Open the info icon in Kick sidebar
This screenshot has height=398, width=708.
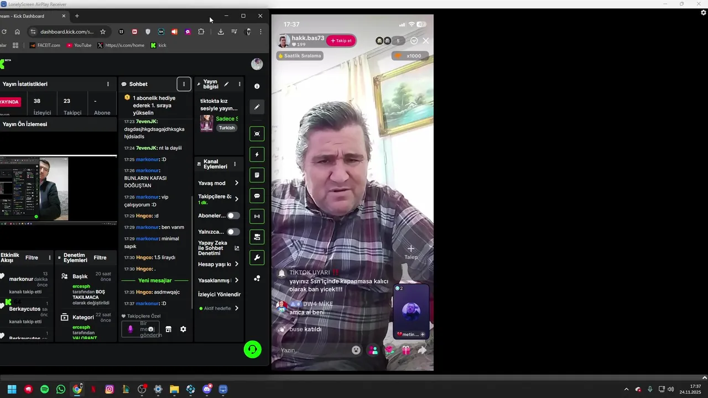[x=257, y=86]
